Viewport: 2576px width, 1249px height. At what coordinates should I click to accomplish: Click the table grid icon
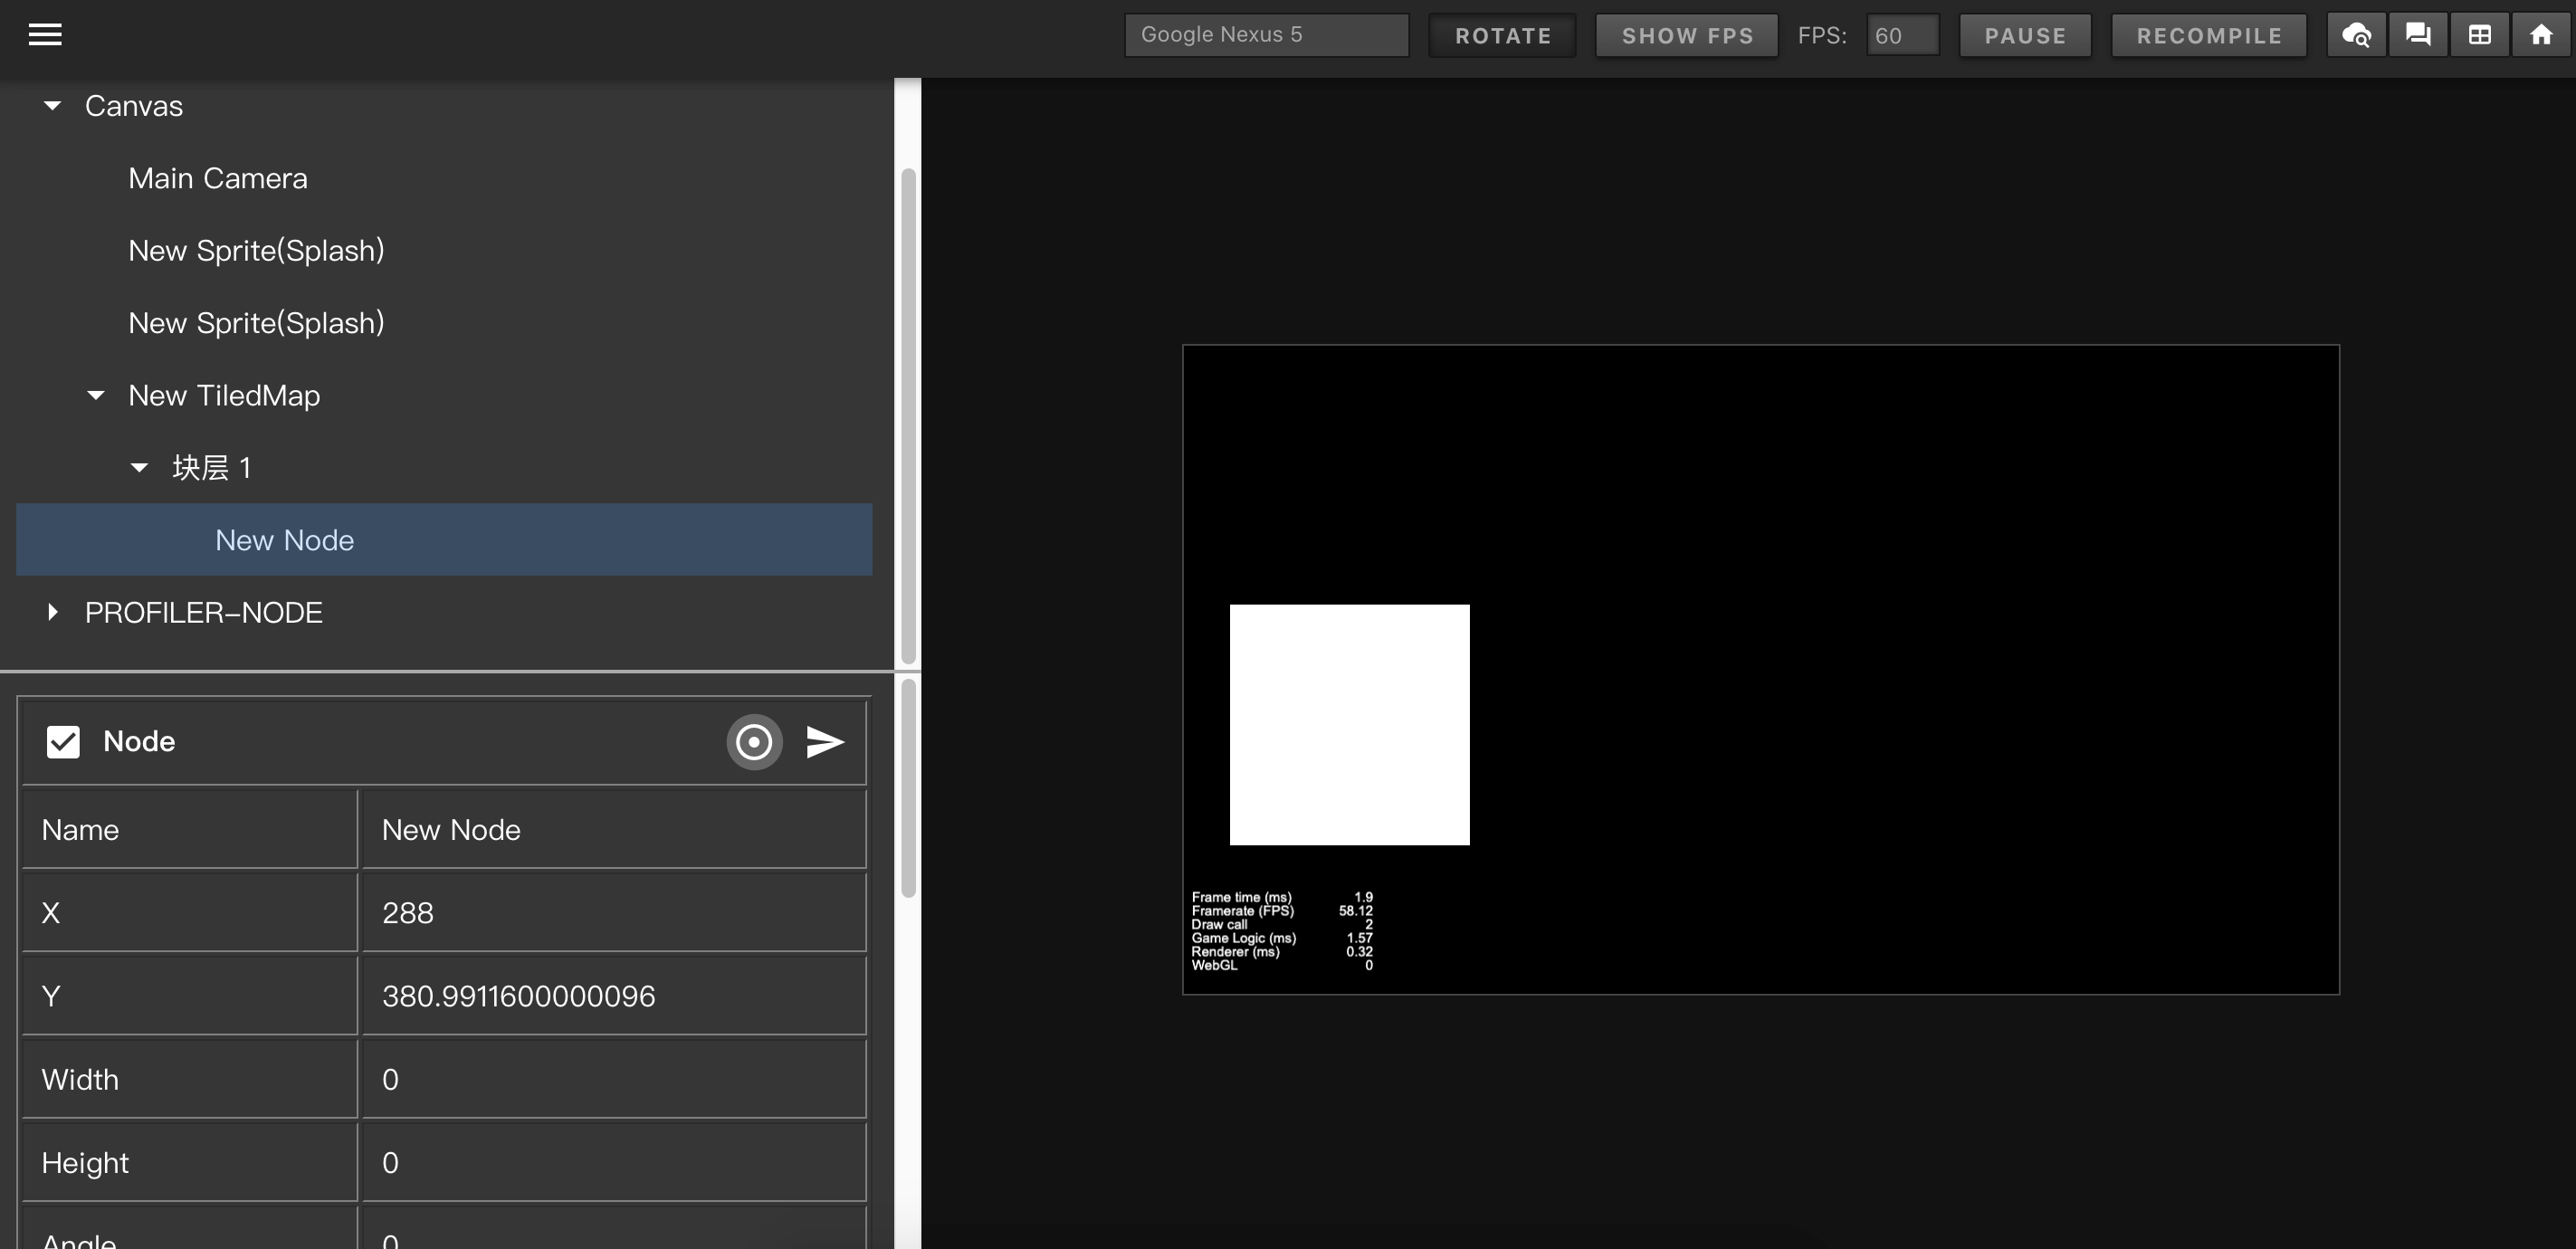pyautogui.click(x=2479, y=35)
